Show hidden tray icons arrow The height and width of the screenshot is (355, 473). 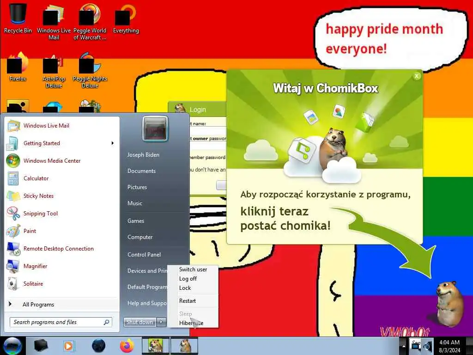pos(403,346)
